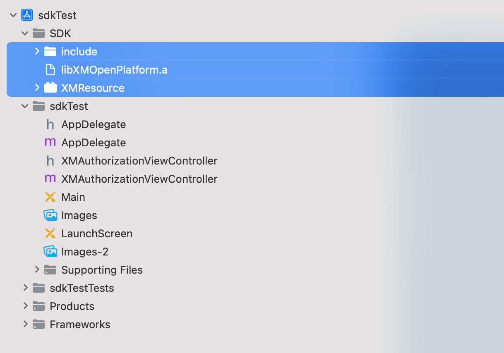This screenshot has width=504, height=353.
Task: Click the Main storyboard icon
Action: coord(50,197)
